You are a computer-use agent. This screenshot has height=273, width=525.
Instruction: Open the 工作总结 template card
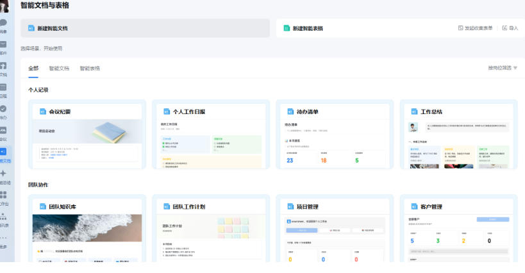pyautogui.click(x=459, y=134)
